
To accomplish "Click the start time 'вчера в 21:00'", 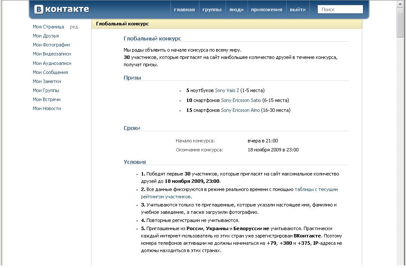I will coord(263,141).
